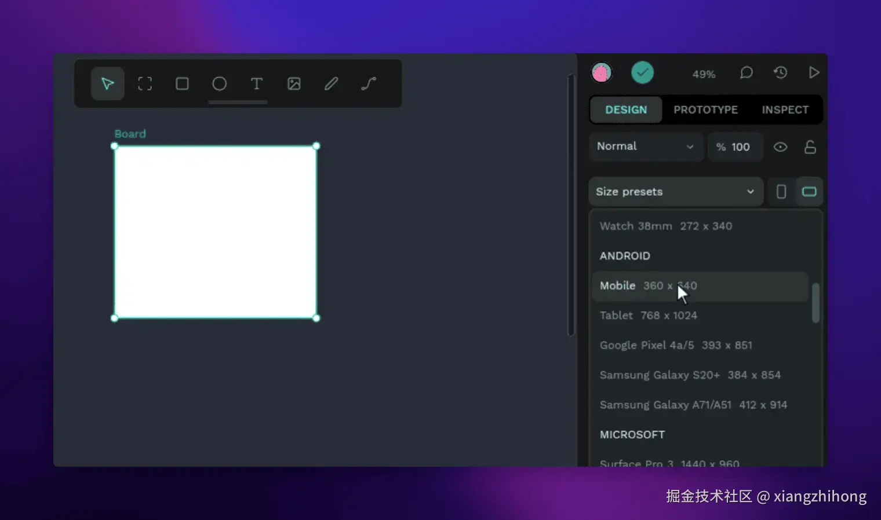Choose the Google Pixel 4a/5 preset
881x520 pixels.
[700, 345]
